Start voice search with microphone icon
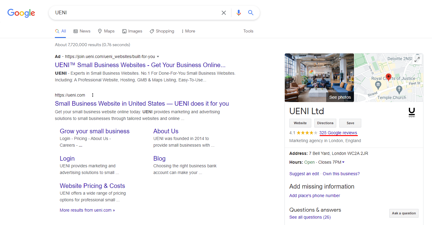This screenshot has height=225, width=432. 239,13
